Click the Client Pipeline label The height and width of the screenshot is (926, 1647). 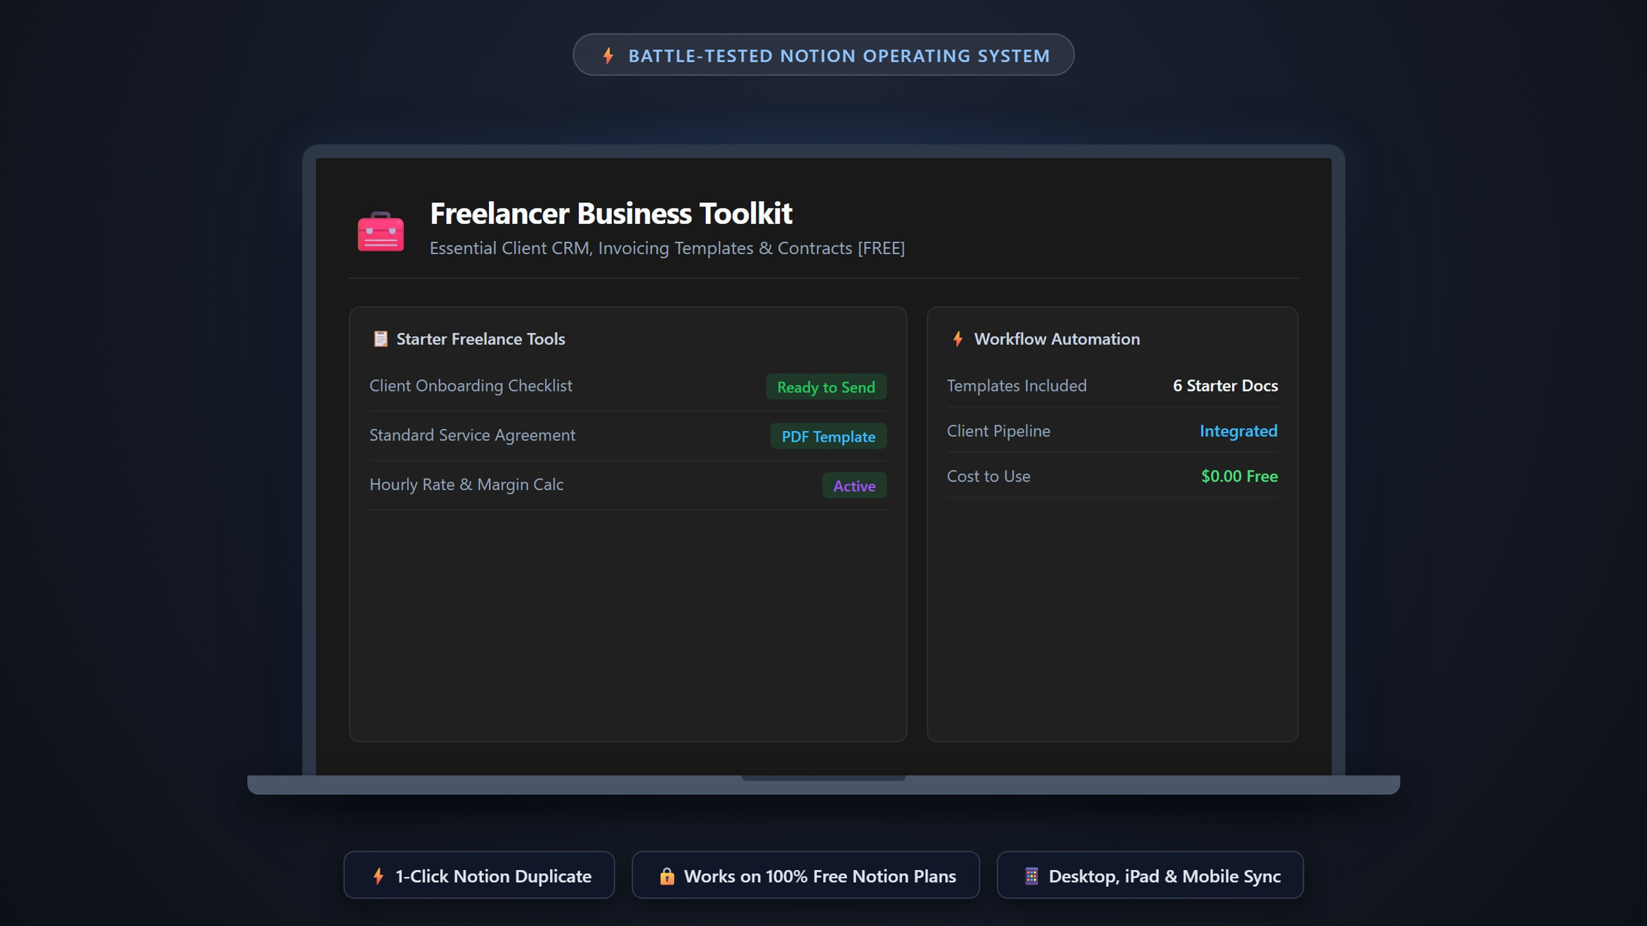coord(998,431)
